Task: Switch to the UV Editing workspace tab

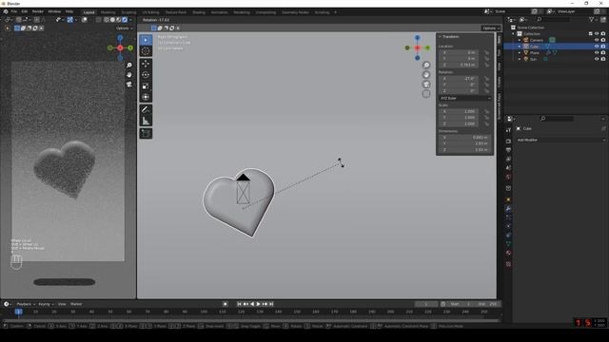Action: pyautogui.click(x=150, y=12)
